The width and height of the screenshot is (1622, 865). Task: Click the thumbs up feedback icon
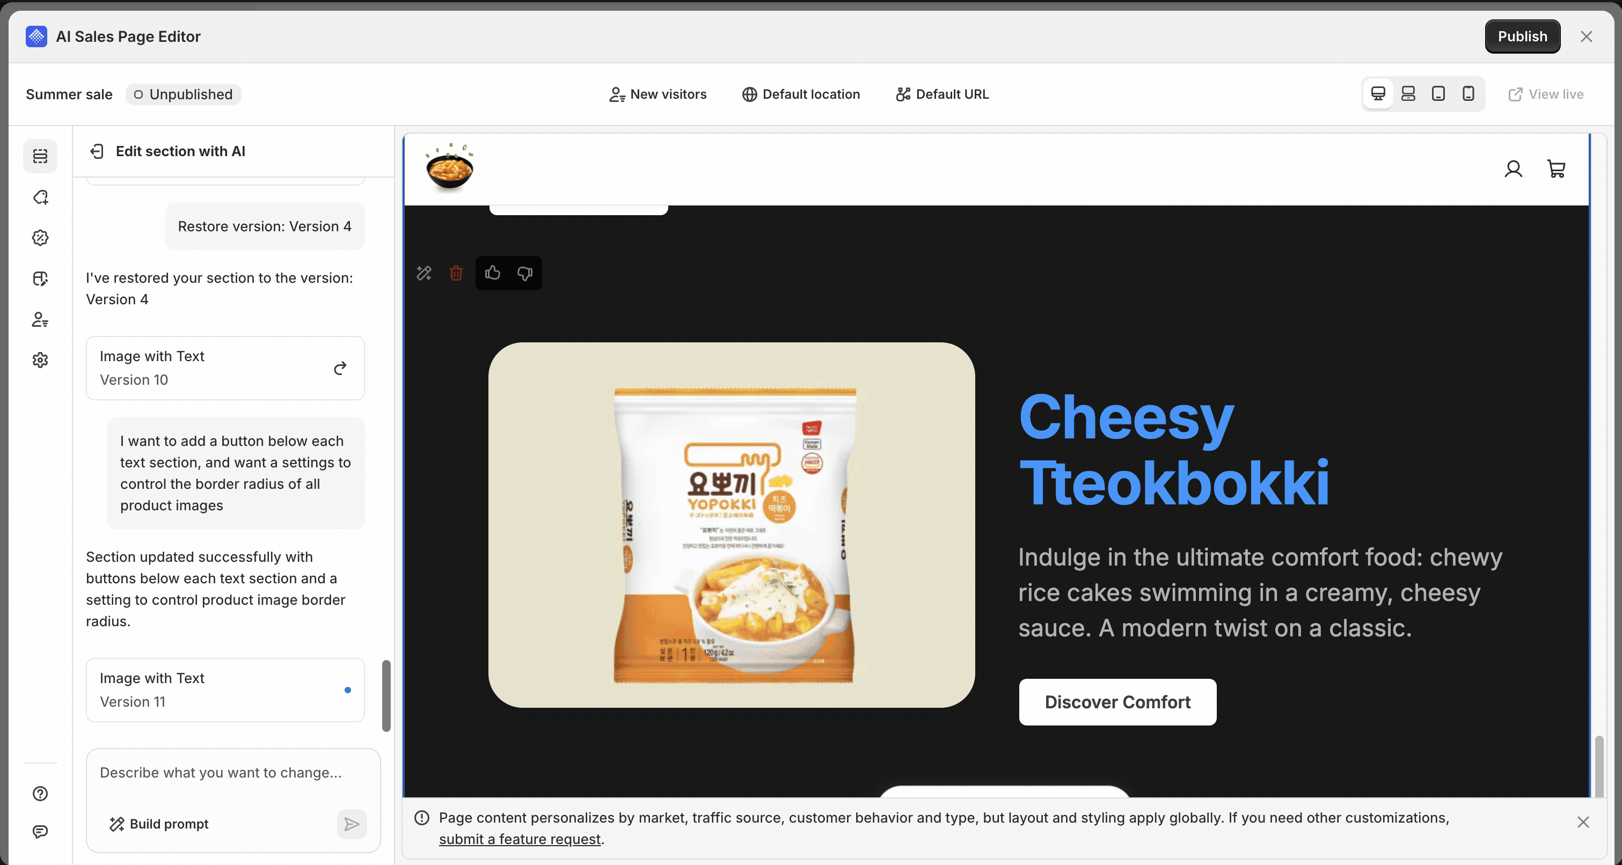coord(492,273)
